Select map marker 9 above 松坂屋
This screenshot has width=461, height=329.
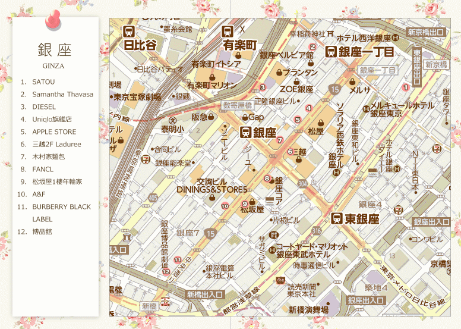coord(245,203)
